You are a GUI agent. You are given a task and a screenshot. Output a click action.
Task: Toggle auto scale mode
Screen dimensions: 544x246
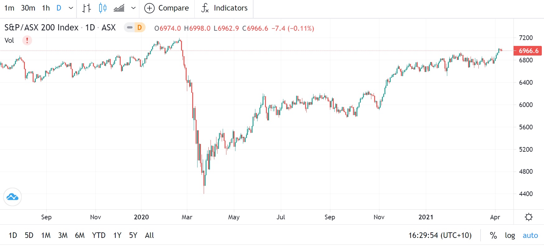(530, 235)
